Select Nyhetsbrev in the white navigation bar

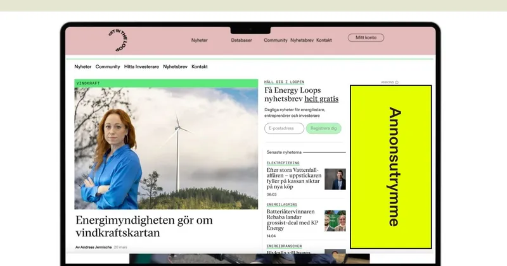click(x=176, y=67)
